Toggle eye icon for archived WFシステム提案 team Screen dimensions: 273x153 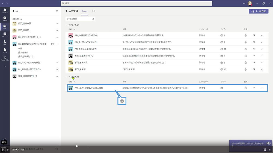pos(254,88)
